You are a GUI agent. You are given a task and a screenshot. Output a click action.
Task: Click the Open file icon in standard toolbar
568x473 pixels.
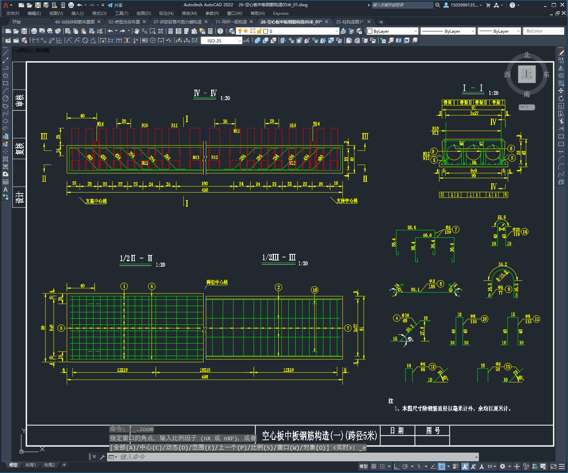click(x=16, y=31)
